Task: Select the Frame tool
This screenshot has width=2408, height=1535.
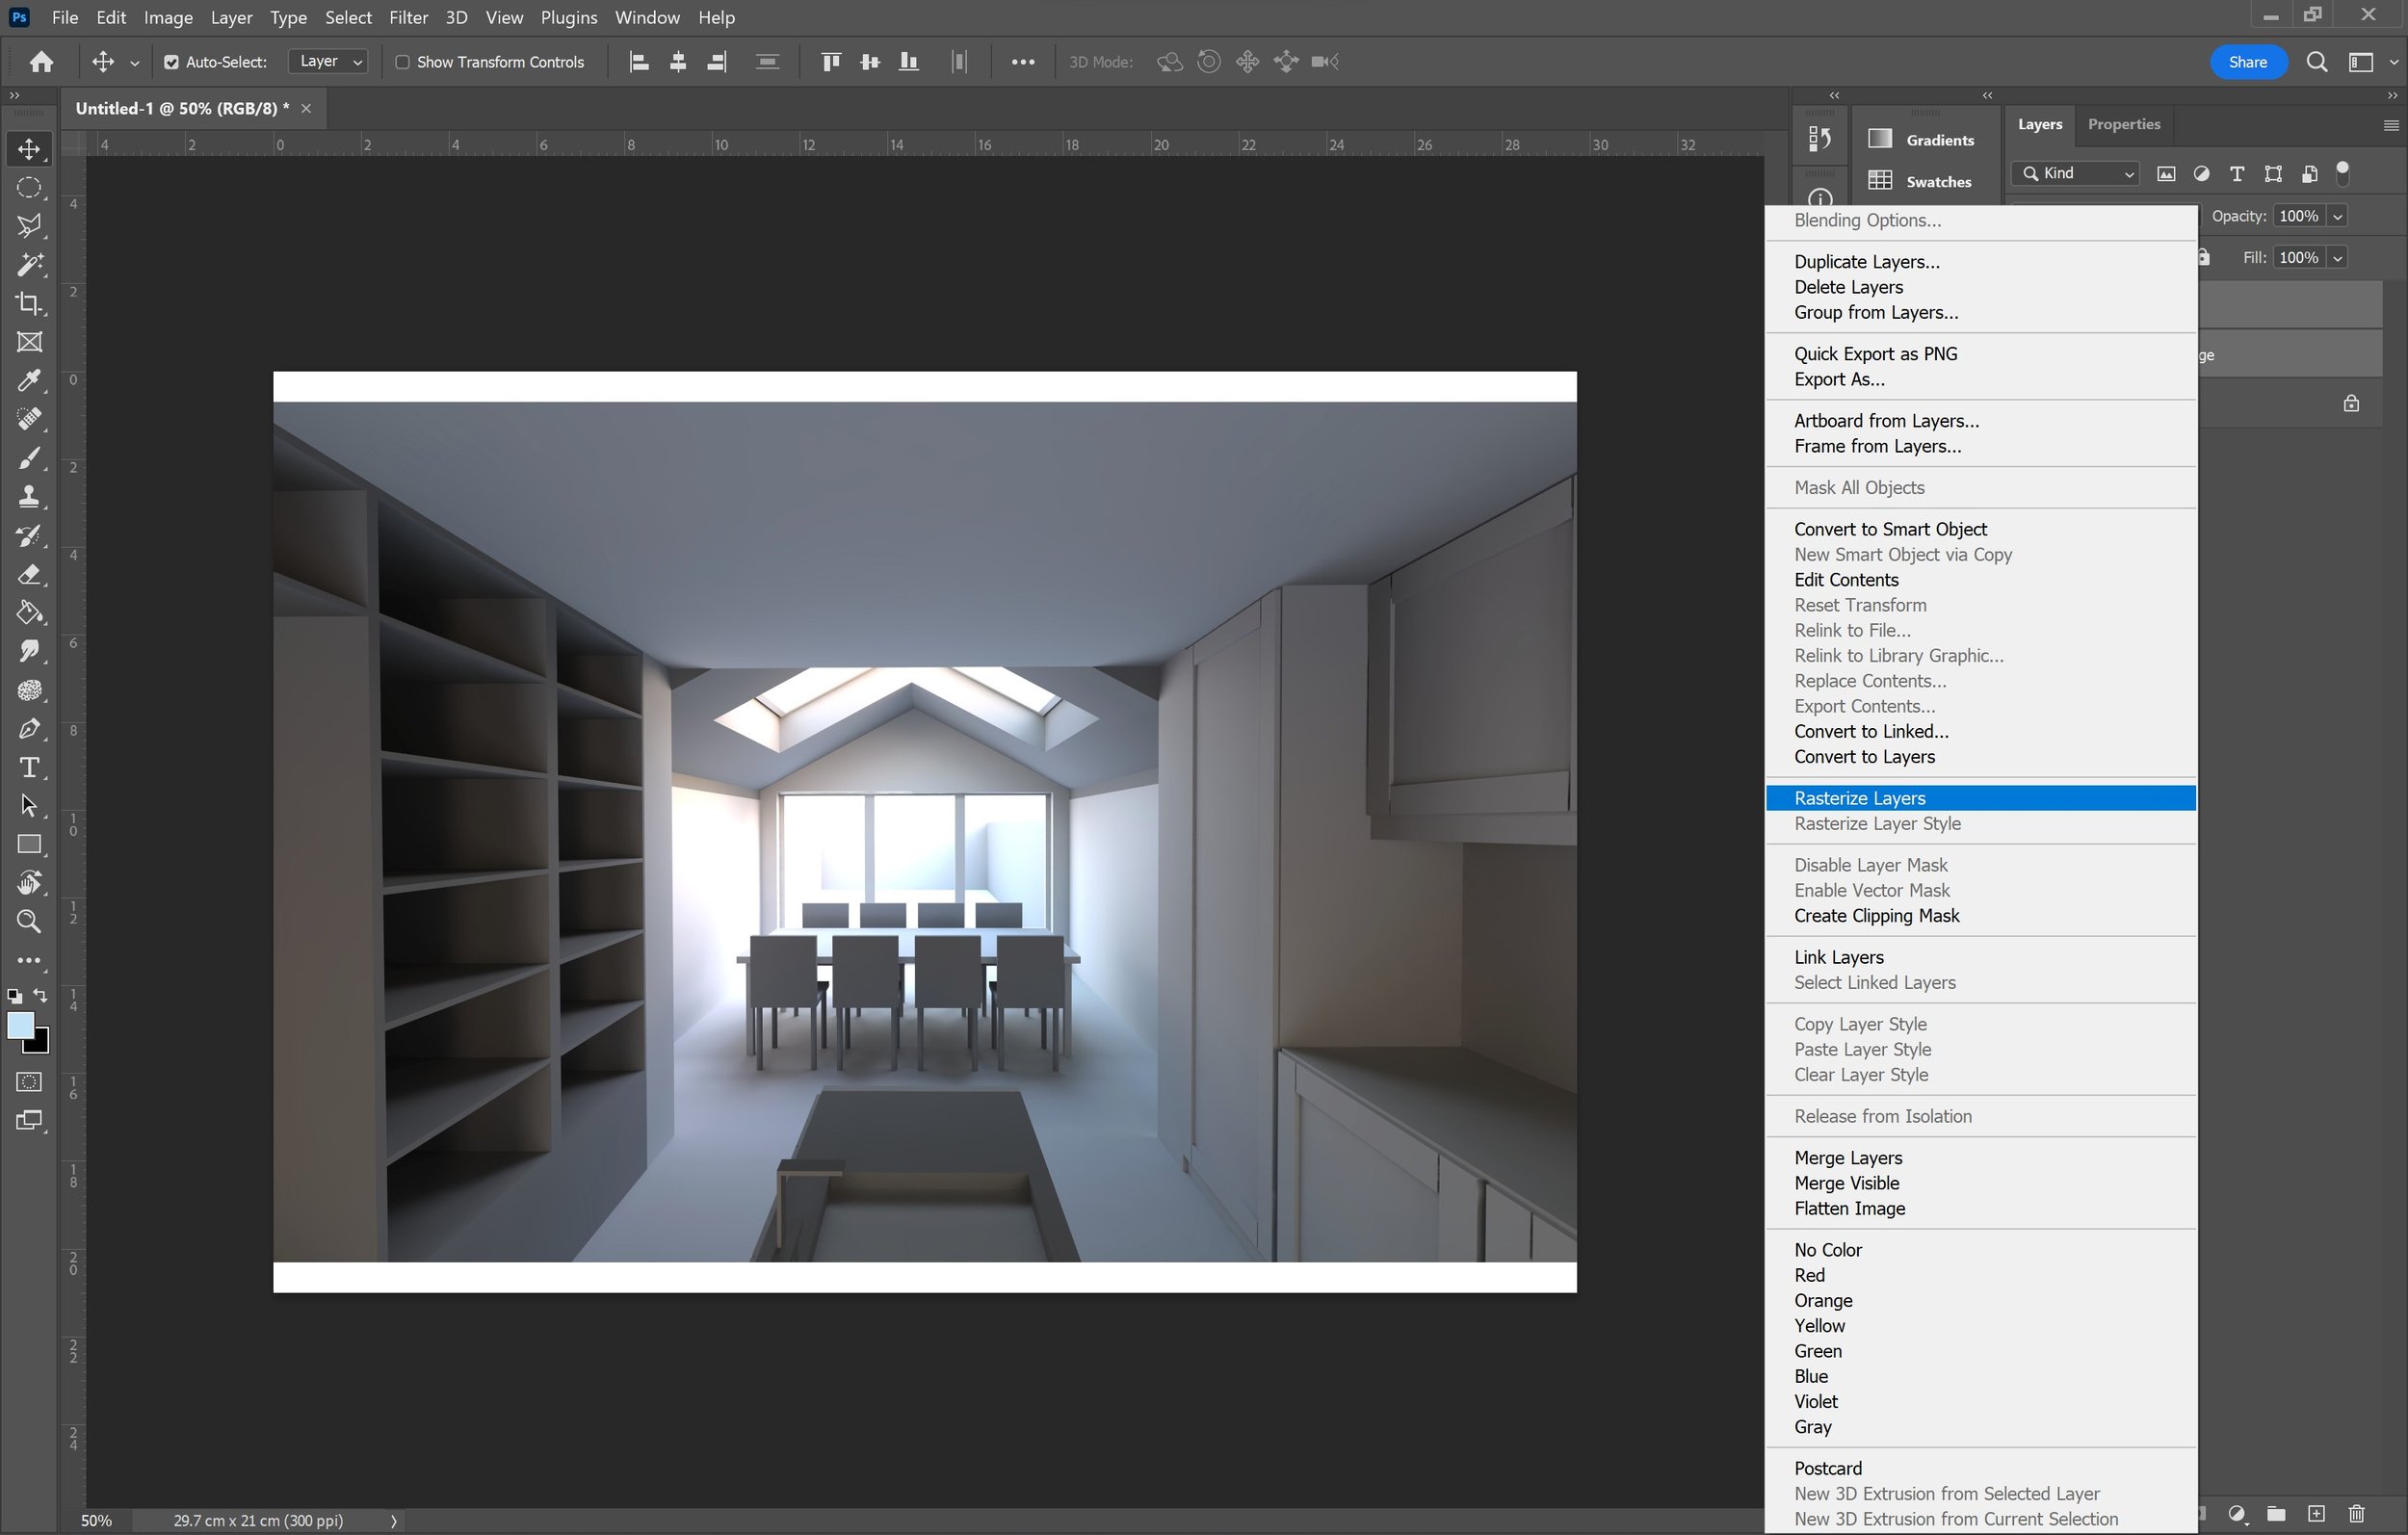Action: click(29, 342)
